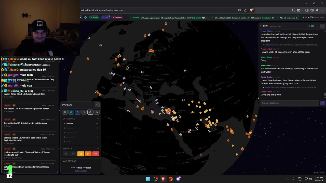Collapse the Categories section
This screenshot has height=183, width=326.
(98, 119)
